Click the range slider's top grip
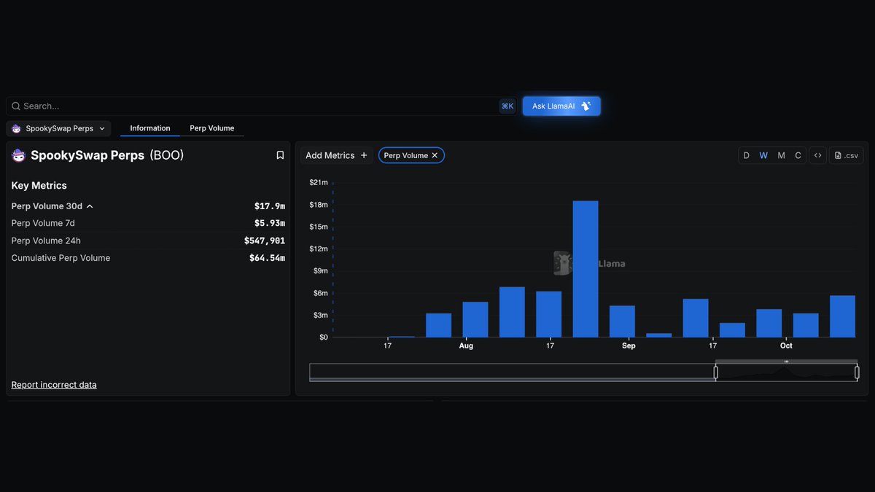The height and width of the screenshot is (492, 875). click(x=786, y=362)
